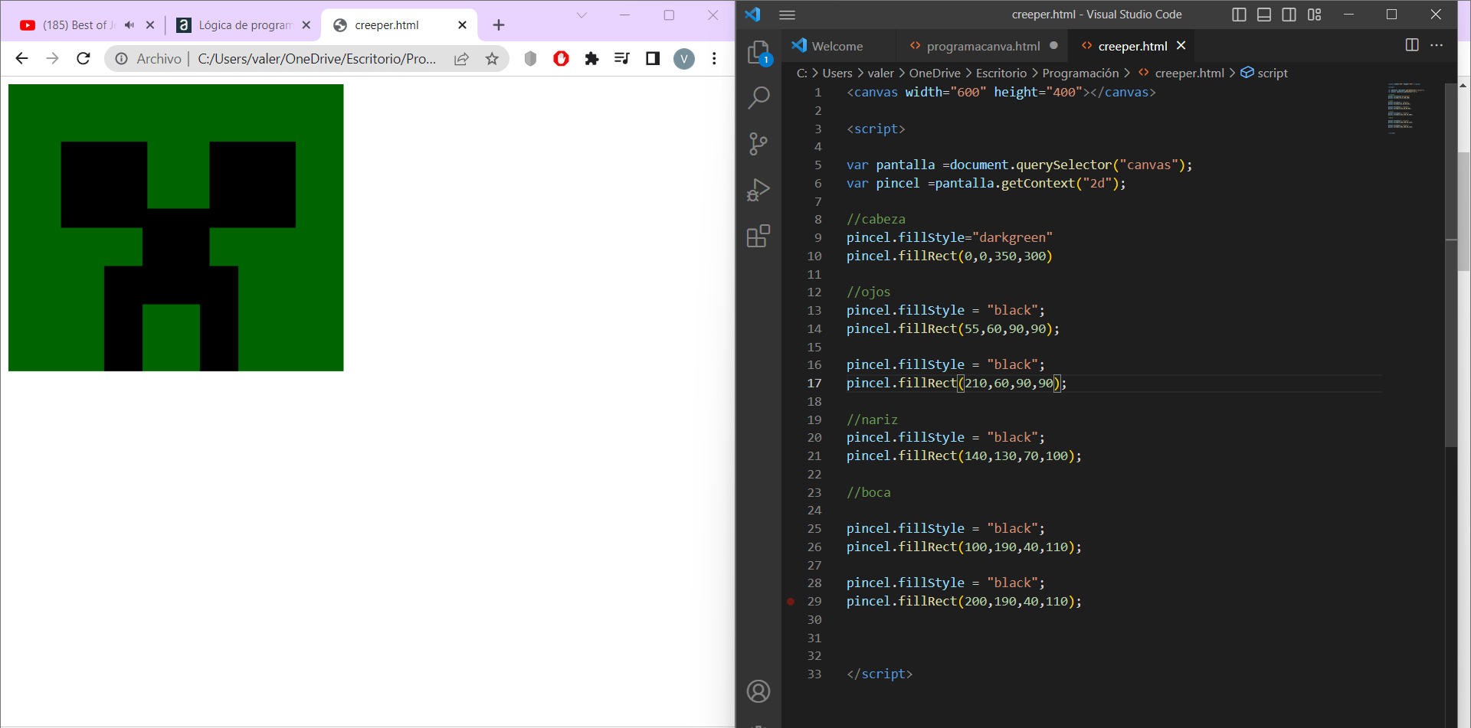Viewport: 1471px width, 728px height.
Task: Click the Chrome address bar URL
Action: tap(317, 59)
